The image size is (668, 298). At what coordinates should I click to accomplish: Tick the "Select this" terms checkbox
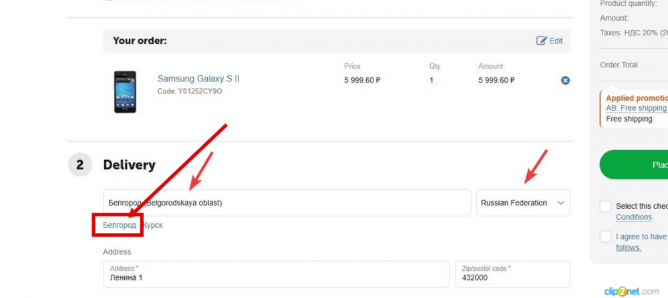click(x=606, y=207)
